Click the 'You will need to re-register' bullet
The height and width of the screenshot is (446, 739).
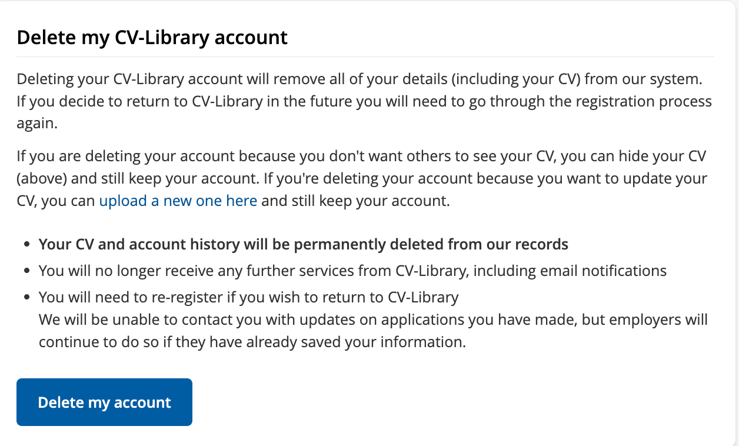click(x=248, y=297)
